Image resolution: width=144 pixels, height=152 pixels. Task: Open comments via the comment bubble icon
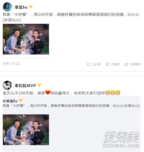108,64
